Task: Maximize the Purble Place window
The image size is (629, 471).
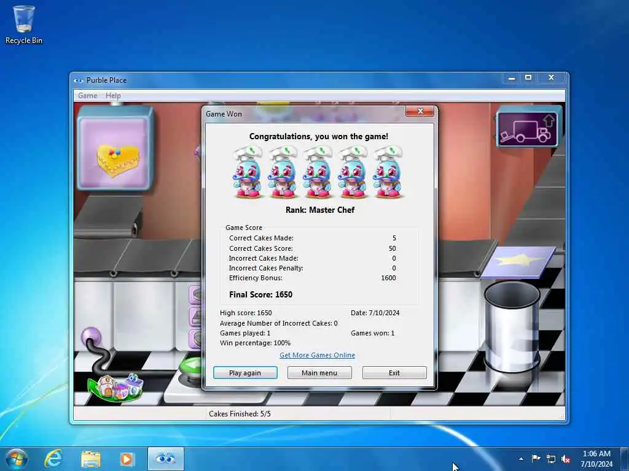Action: (528, 78)
